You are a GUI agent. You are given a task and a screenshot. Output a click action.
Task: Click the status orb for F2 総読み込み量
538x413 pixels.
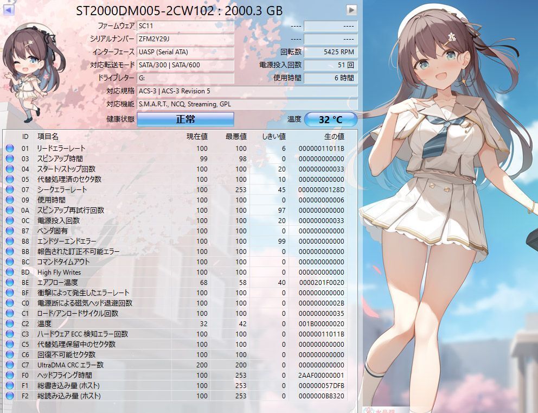10,396
